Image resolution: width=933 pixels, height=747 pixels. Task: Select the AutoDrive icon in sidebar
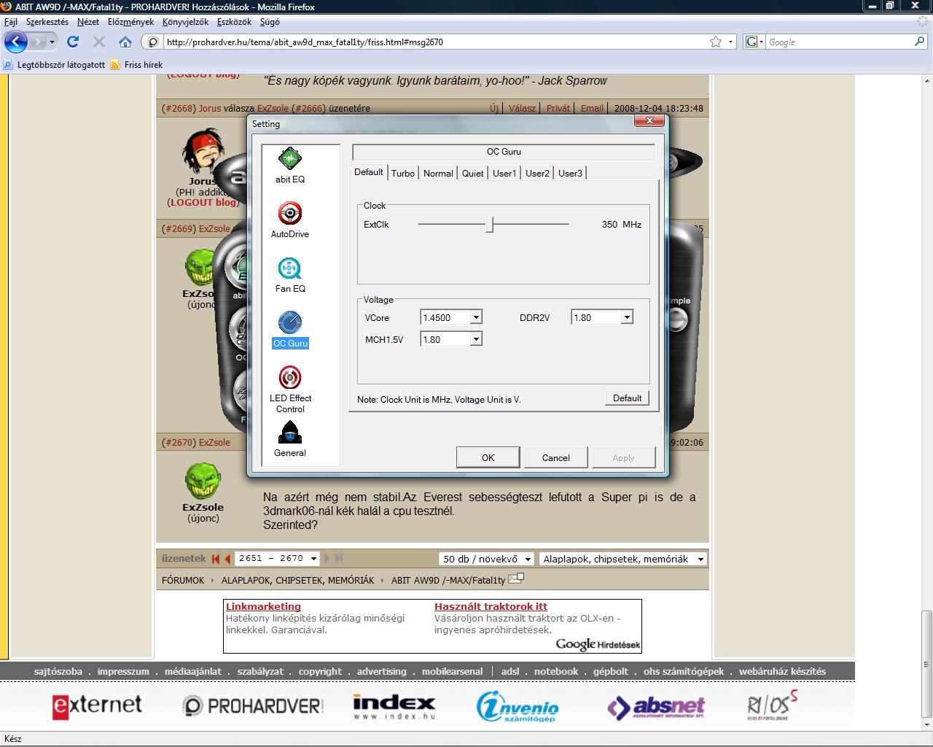tap(290, 214)
